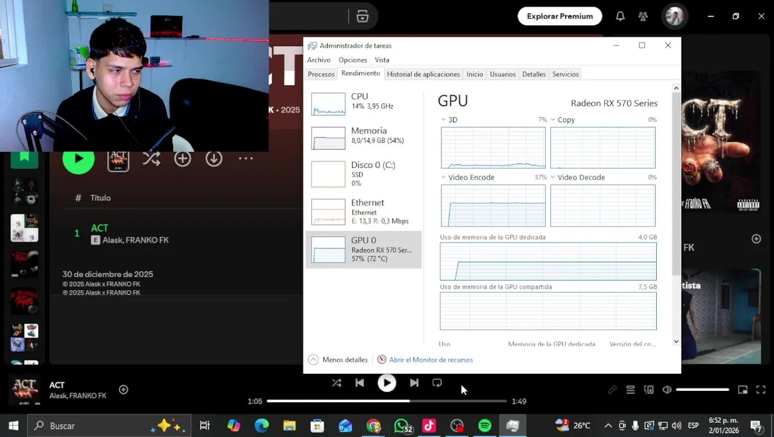The height and width of the screenshot is (437, 774).
Task: Open Task View on taskbar
Action: click(205, 426)
